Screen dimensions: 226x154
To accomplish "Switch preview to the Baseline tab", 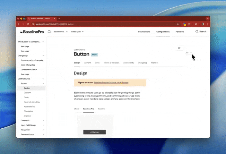I will (x=101, y=109).
